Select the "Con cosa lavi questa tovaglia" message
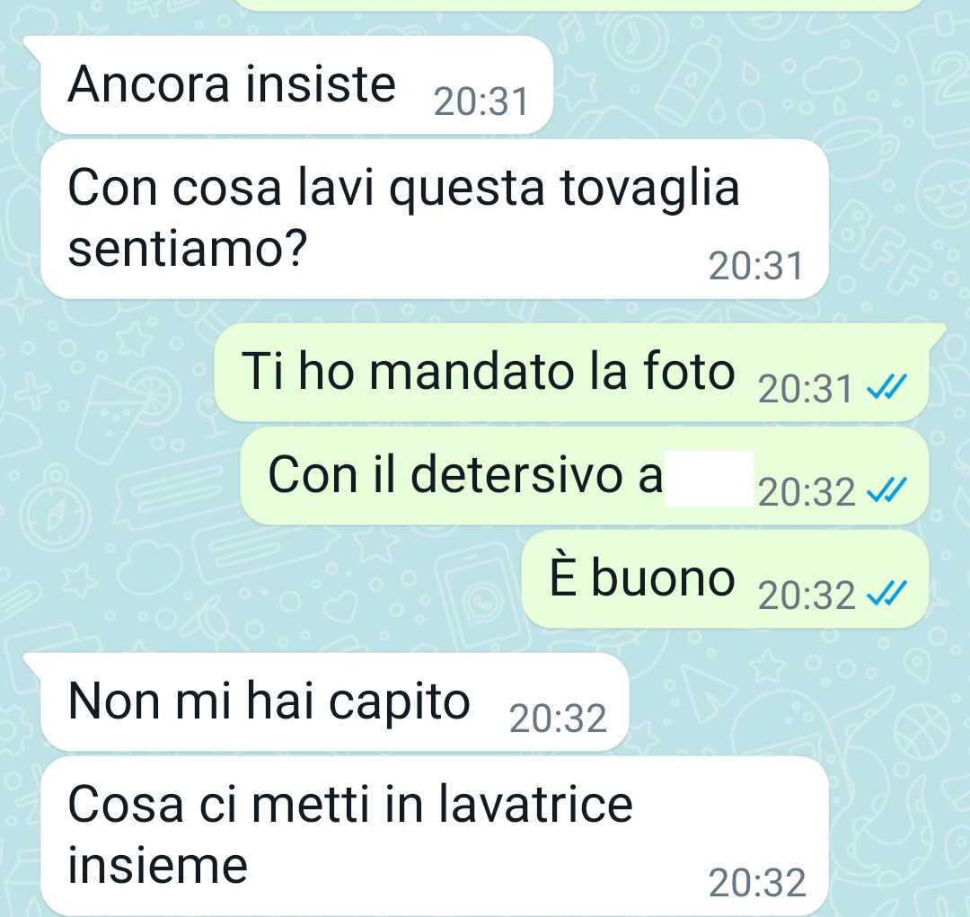Image resolution: width=970 pixels, height=917 pixels. coord(435,219)
